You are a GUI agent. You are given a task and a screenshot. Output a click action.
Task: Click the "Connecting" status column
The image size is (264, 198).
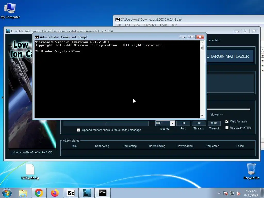(x=102, y=146)
